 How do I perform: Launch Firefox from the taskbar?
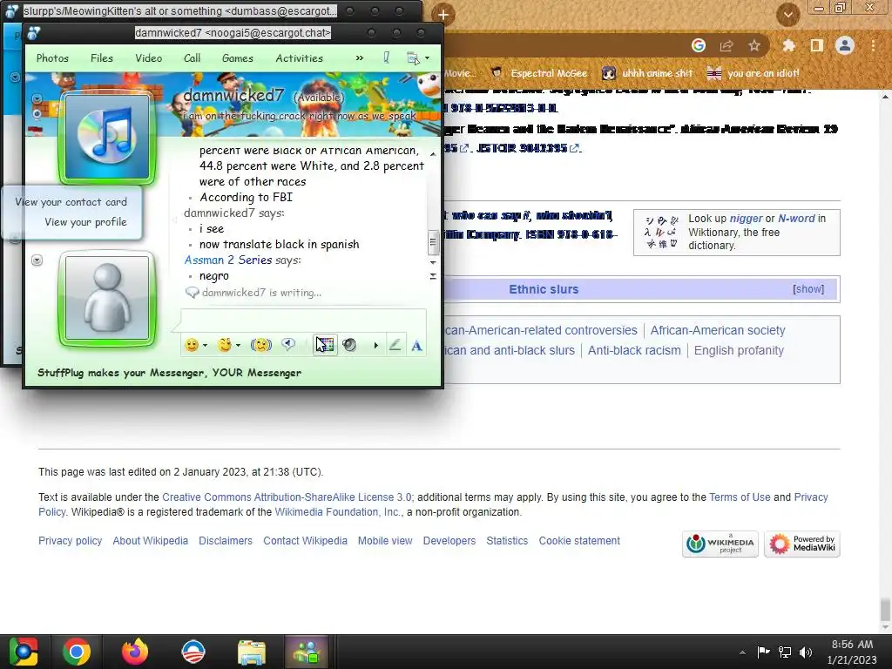pyautogui.click(x=135, y=652)
